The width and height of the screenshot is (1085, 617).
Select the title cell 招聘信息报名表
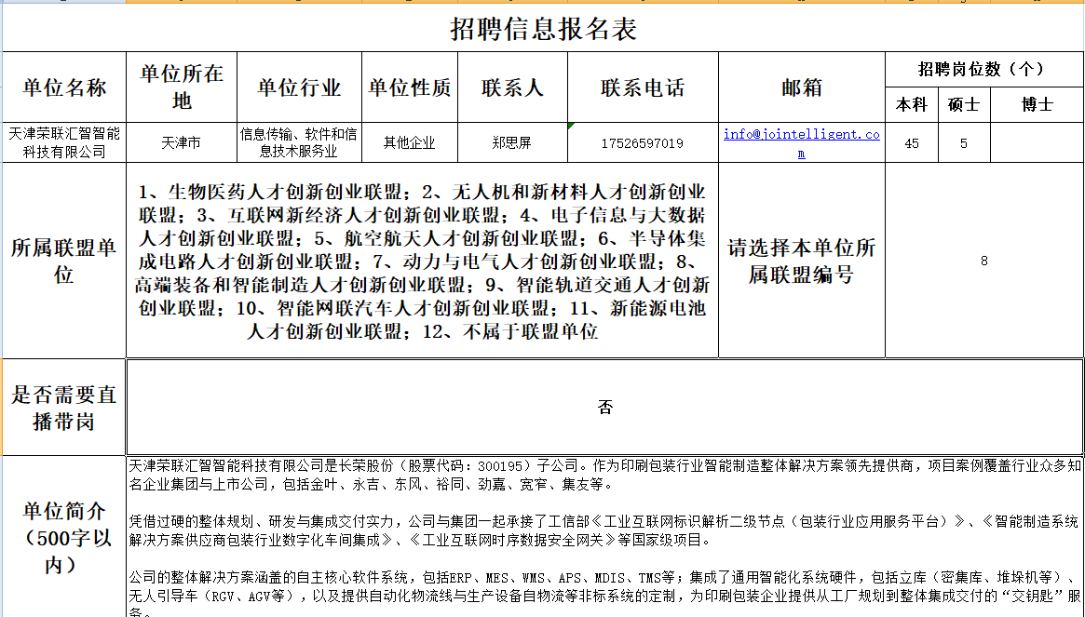pos(543,30)
